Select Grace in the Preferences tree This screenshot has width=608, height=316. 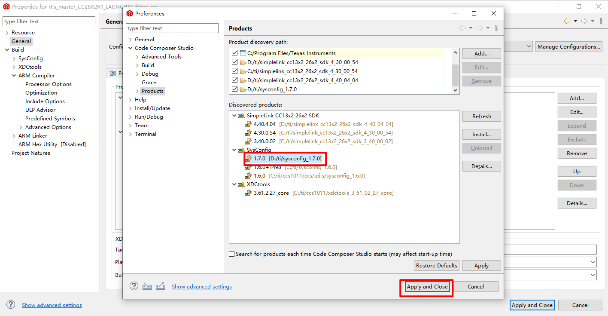pyautogui.click(x=149, y=83)
